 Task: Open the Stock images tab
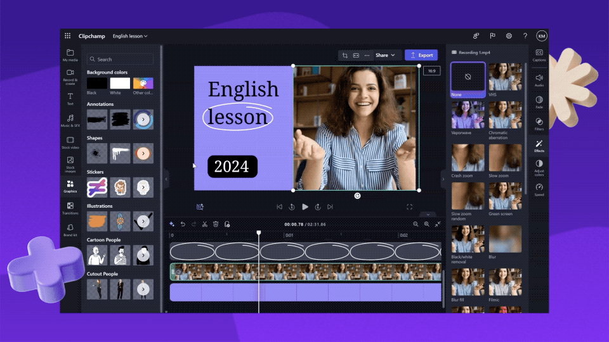(x=70, y=165)
